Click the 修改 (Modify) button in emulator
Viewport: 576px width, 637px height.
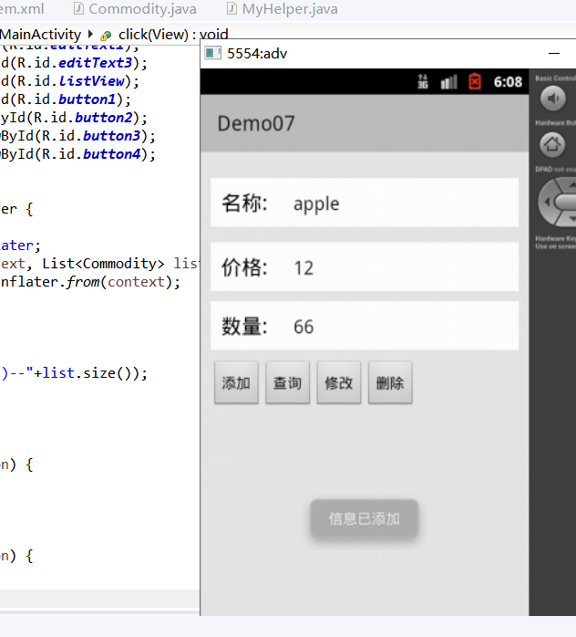(x=339, y=382)
